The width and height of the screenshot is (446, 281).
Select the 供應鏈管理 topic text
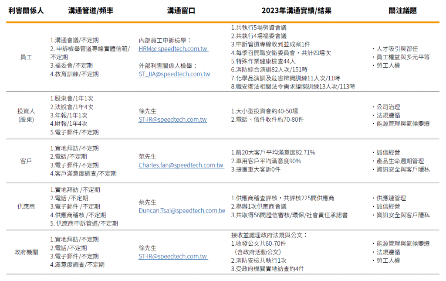tap(391, 198)
